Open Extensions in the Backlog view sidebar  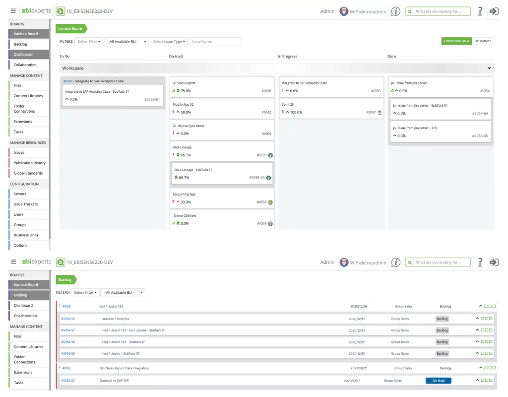[x=29, y=372]
